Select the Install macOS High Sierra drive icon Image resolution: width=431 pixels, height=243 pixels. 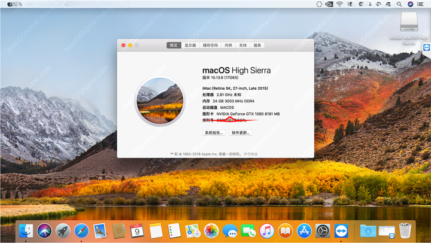409,22
